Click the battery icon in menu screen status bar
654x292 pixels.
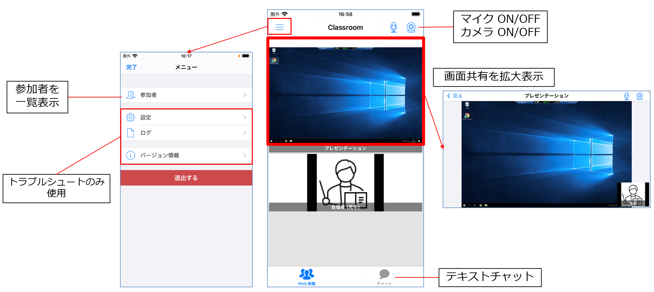246,56
